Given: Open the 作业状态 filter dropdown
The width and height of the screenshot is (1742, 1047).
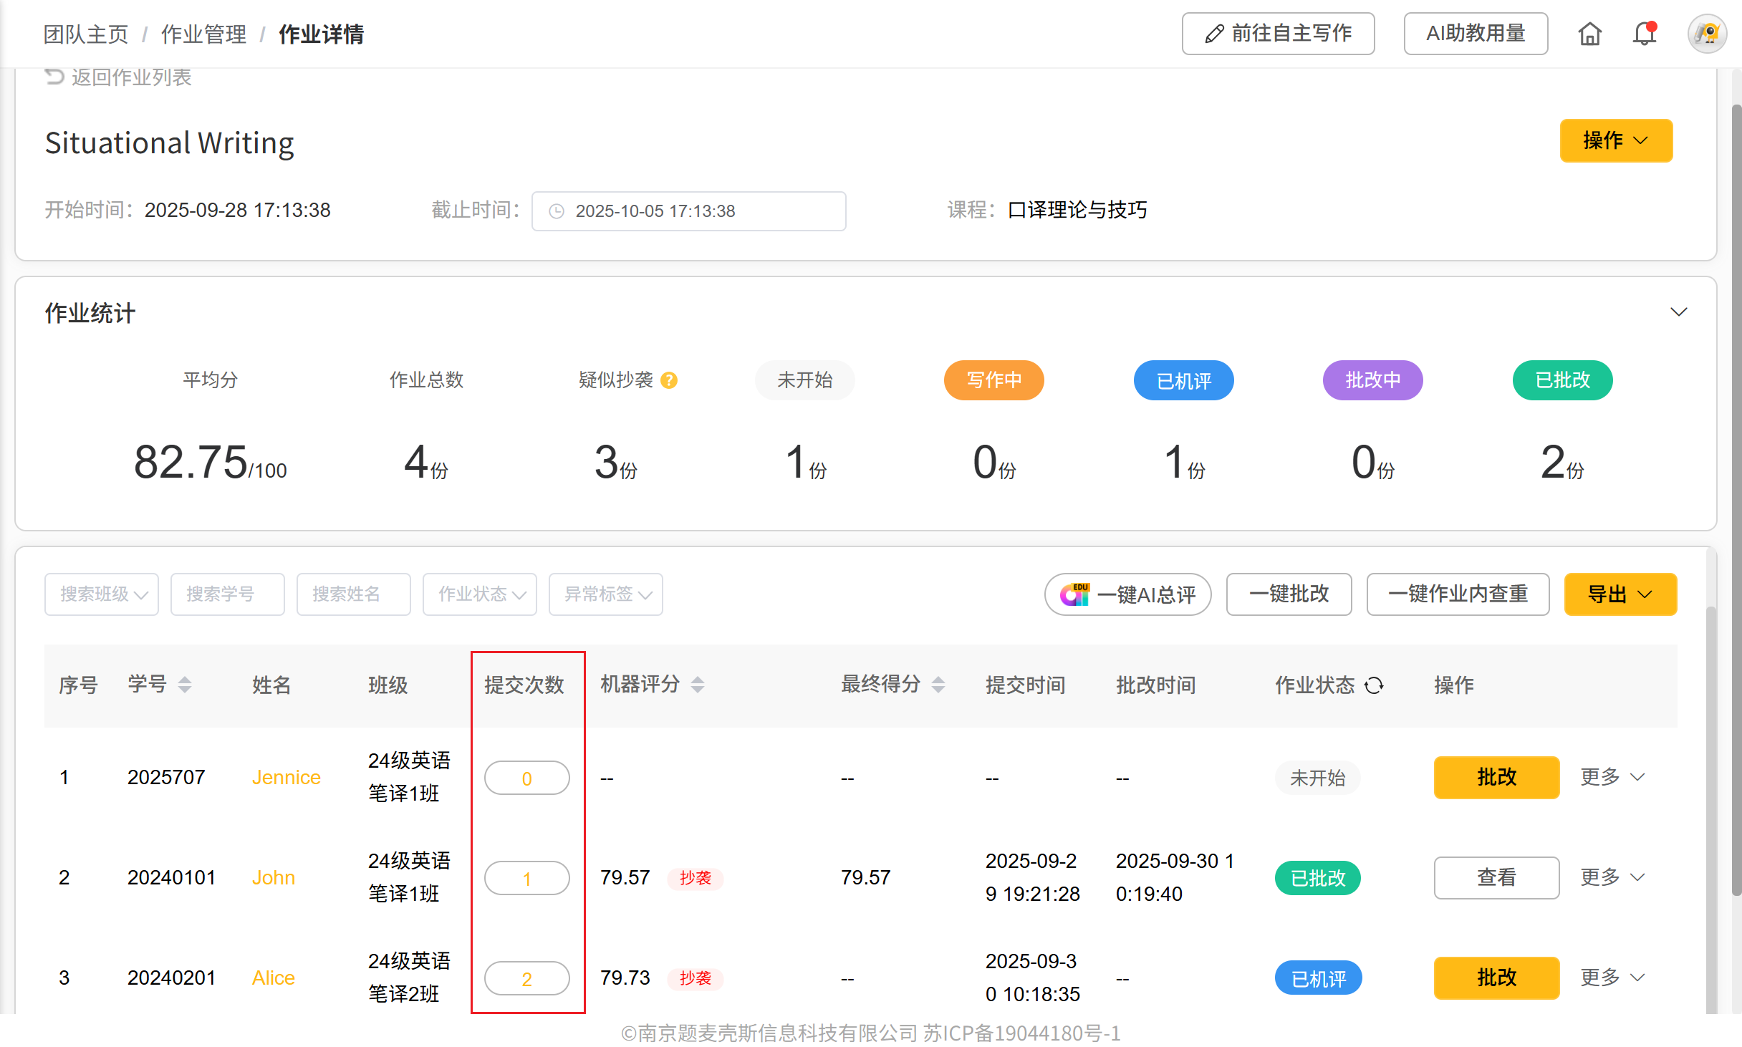Looking at the screenshot, I should click(480, 594).
